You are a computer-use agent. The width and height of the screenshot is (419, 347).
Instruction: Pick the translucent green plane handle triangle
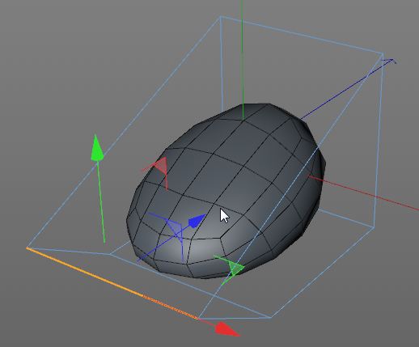pyautogui.click(x=235, y=268)
